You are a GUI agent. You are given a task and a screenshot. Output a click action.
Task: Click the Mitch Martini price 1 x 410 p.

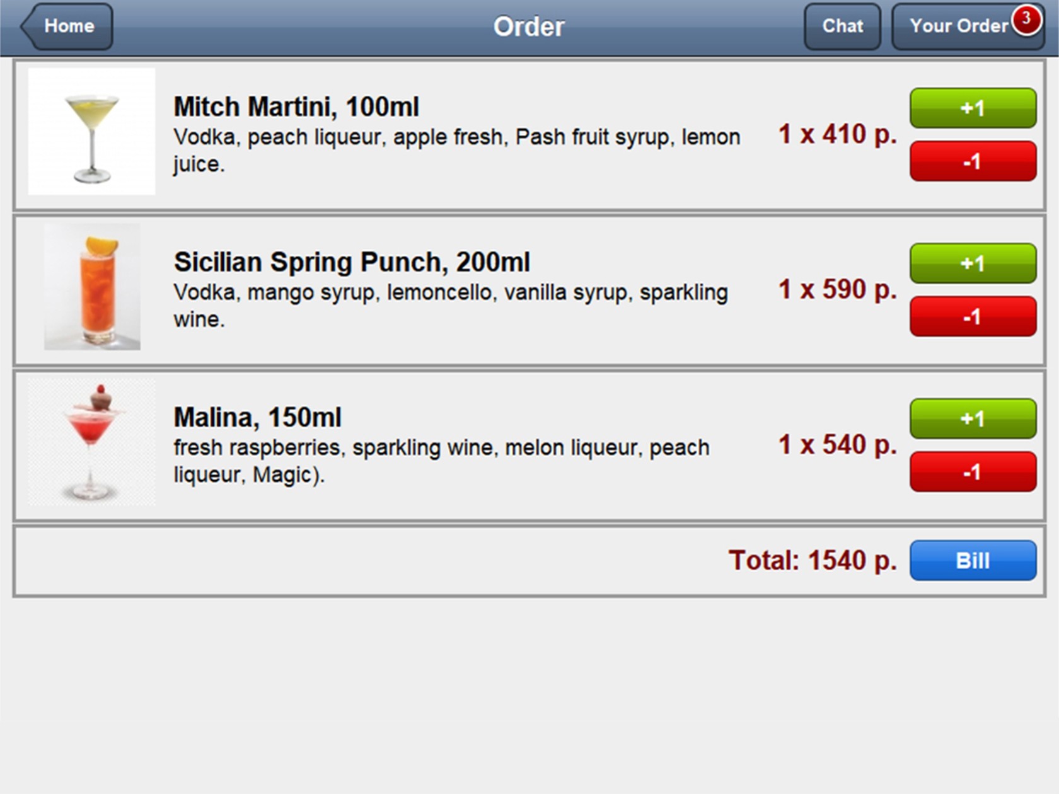(x=837, y=134)
